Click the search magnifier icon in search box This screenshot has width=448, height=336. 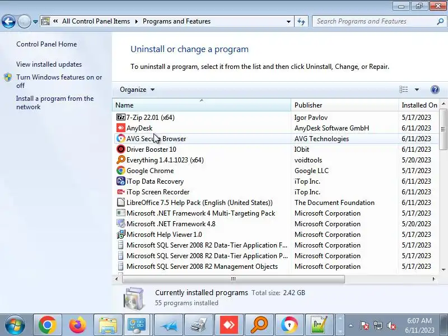click(x=440, y=21)
